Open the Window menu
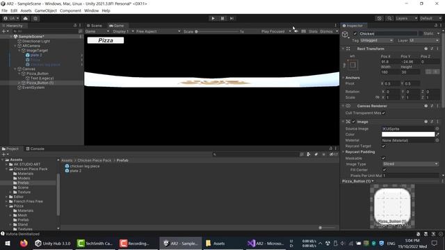Viewport: 445px width, 250px height. point(91,11)
